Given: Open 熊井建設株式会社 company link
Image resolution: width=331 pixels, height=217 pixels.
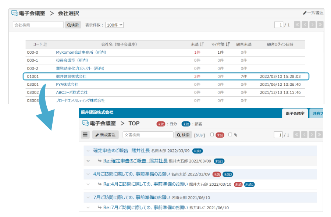Looking at the screenshot, I should click(x=71, y=77).
